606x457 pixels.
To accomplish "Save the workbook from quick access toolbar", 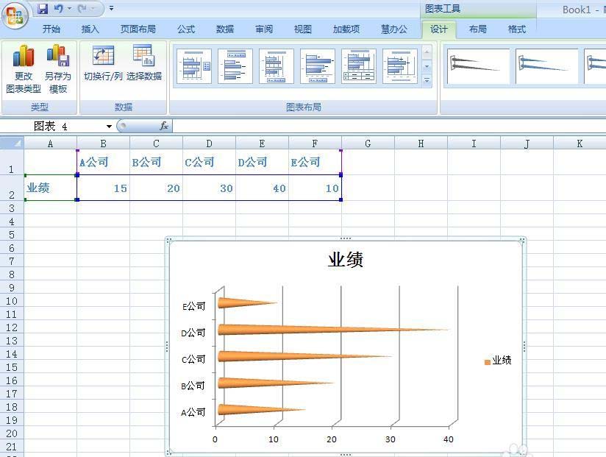I will pos(43,9).
